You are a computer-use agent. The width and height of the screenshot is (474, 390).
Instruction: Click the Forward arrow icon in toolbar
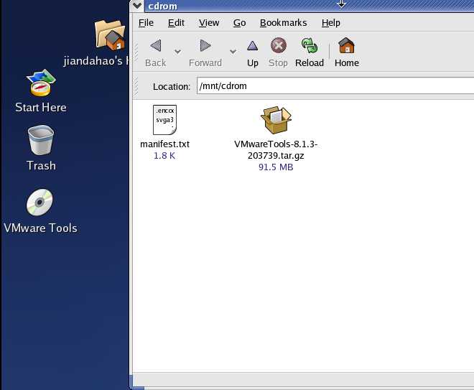point(205,46)
